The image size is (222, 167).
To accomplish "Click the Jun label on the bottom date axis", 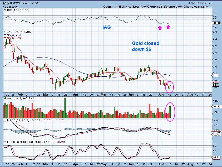I will pyautogui.click(x=131, y=164).
